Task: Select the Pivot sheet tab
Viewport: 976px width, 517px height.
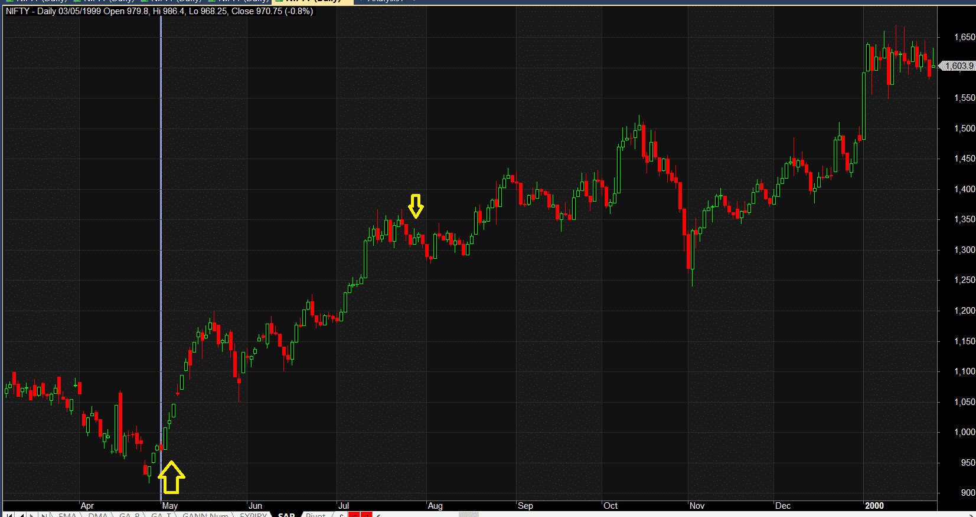Action: 316,515
